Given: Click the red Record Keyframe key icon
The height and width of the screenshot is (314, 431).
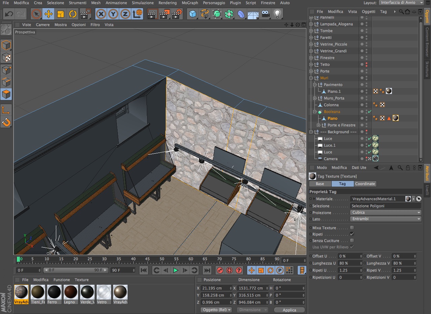Looking at the screenshot, I should pos(220,270).
